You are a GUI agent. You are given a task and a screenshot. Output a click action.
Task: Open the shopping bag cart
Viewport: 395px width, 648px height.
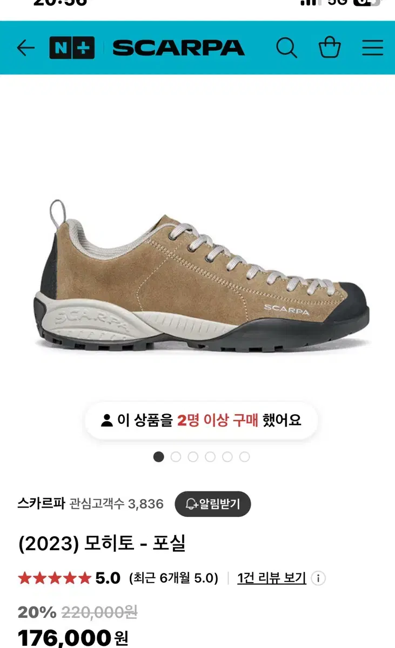330,48
